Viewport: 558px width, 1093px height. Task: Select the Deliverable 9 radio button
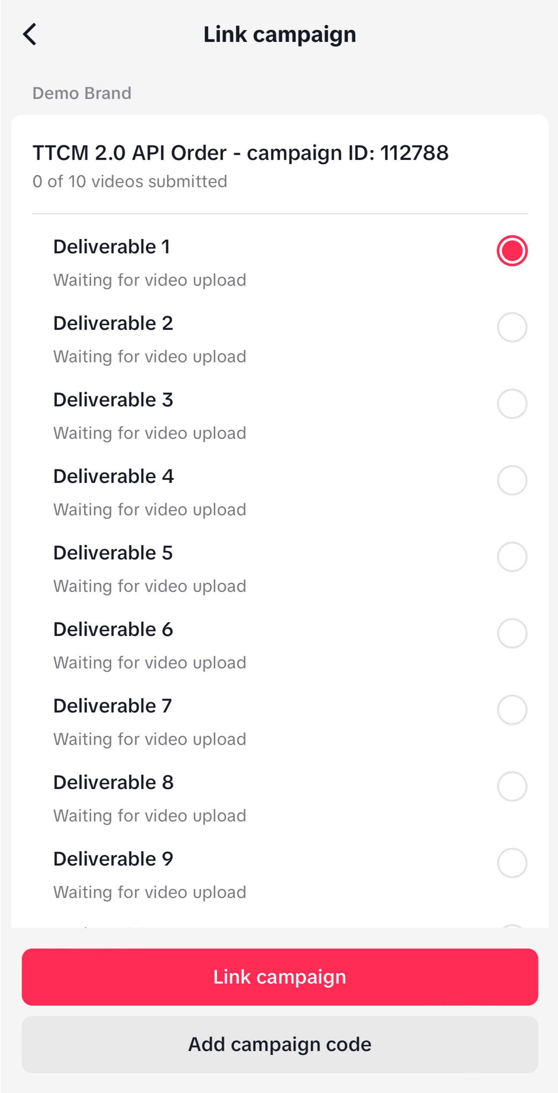click(x=512, y=863)
